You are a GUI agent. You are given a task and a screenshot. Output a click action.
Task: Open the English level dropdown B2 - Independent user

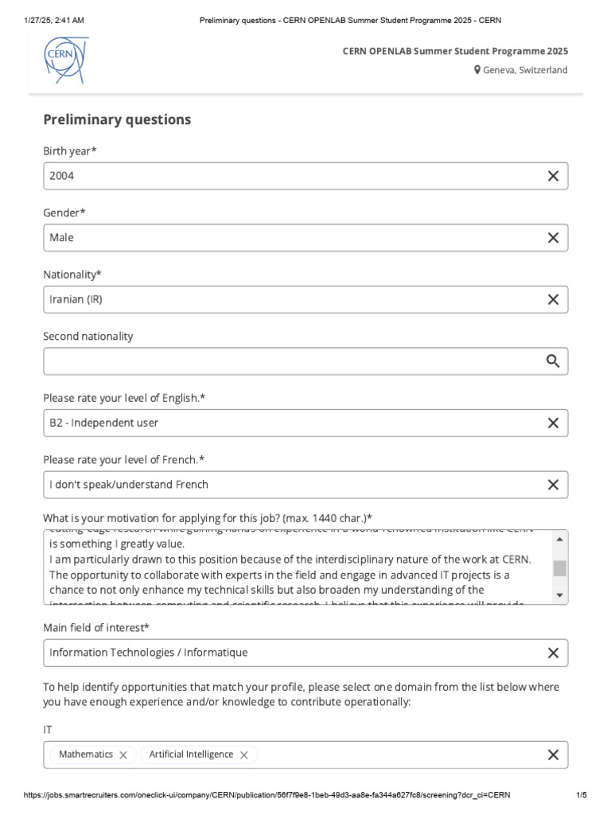pyautogui.click(x=286, y=423)
